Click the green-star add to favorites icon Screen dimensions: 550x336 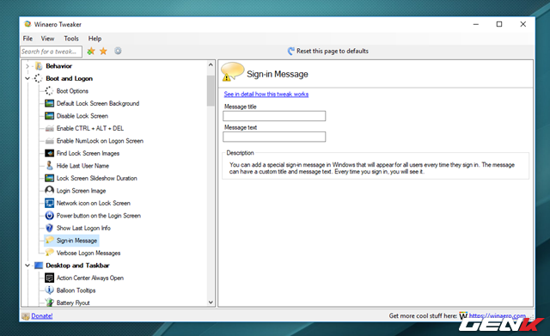tap(91, 52)
